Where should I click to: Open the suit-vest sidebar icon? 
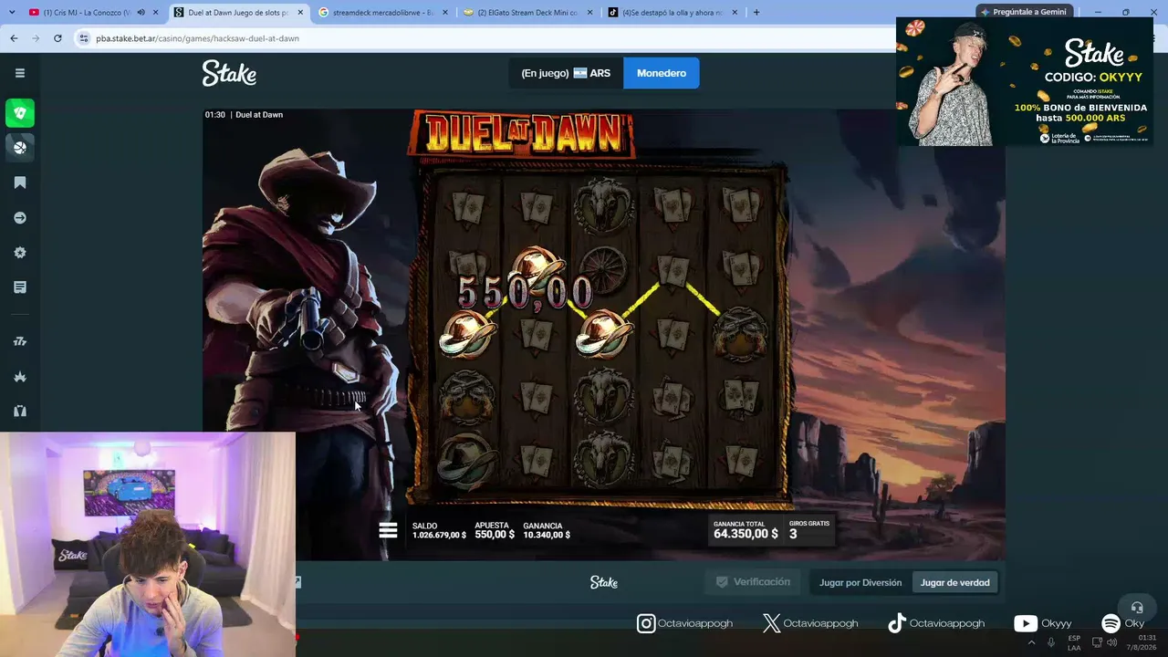[20, 411]
